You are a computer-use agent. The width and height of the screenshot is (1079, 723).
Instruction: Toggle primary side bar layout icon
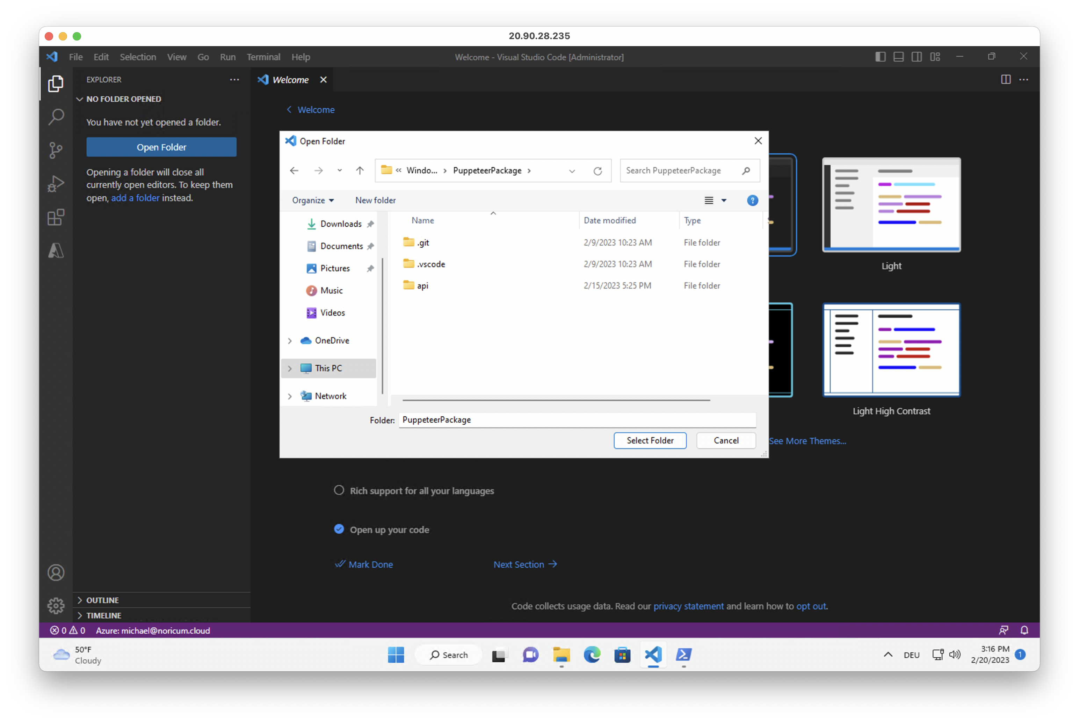pos(880,57)
